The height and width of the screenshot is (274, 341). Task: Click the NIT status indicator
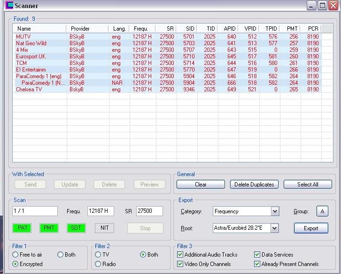point(104,228)
